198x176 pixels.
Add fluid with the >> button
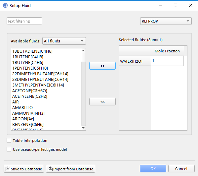(x=102, y=66)
